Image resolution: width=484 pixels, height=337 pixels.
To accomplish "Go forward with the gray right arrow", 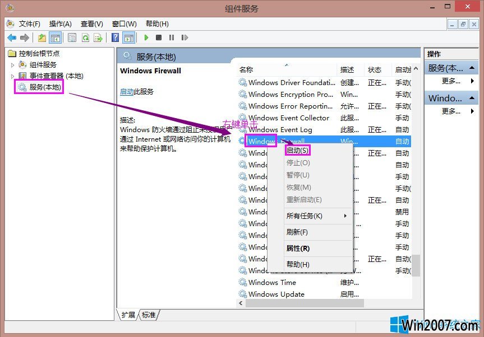I will [24, 38].
